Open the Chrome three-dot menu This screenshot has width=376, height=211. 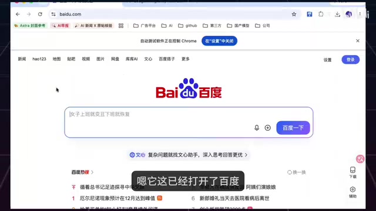(360, 14)
